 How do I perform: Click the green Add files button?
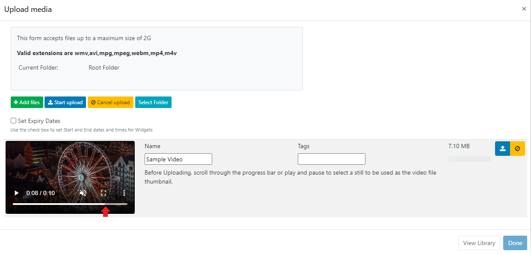[27, 102]
